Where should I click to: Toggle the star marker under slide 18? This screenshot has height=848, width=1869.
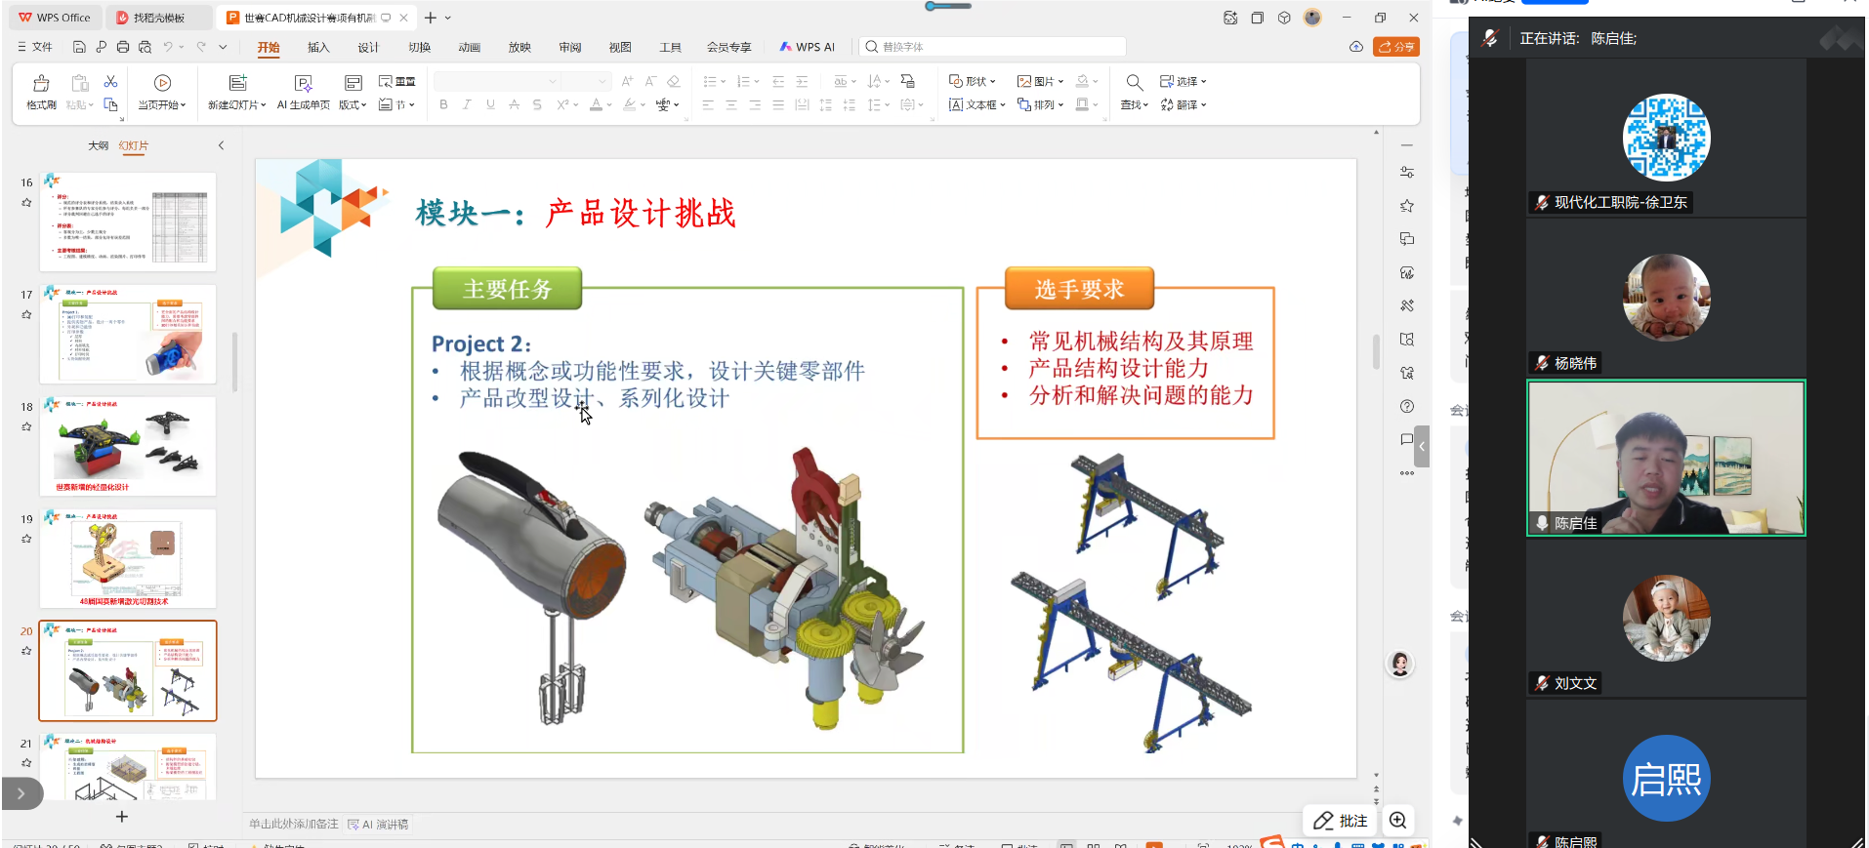[x=26, y=427]
